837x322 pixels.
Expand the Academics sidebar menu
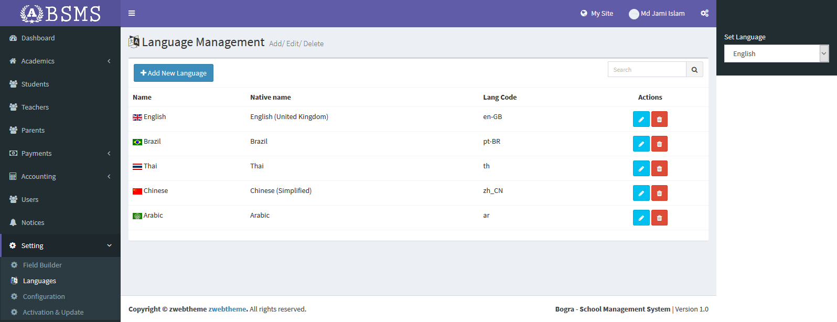[60, 61]
